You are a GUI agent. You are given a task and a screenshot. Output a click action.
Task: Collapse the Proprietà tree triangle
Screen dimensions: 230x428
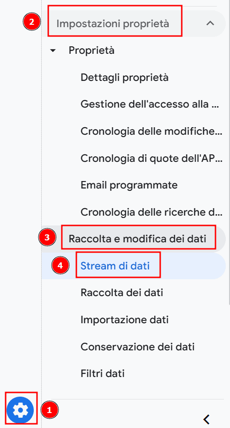point(53,51)
